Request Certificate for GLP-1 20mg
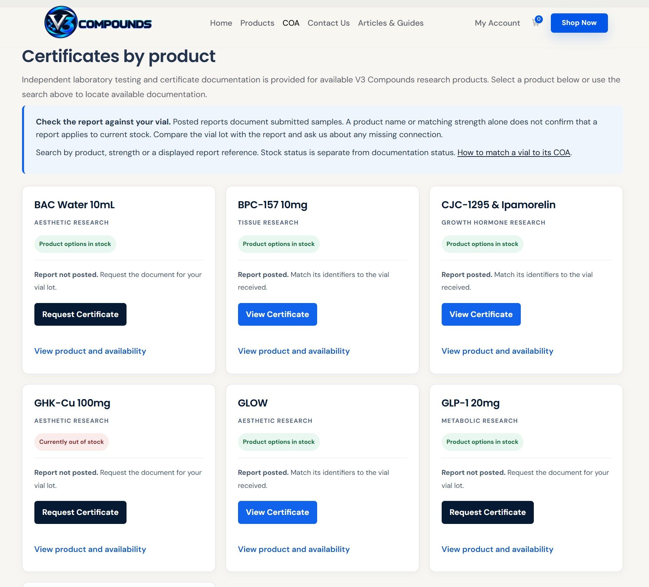 pos(487,512)
